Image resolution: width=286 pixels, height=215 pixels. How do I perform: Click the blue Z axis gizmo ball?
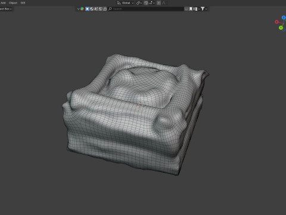click(x=284, y=17)
